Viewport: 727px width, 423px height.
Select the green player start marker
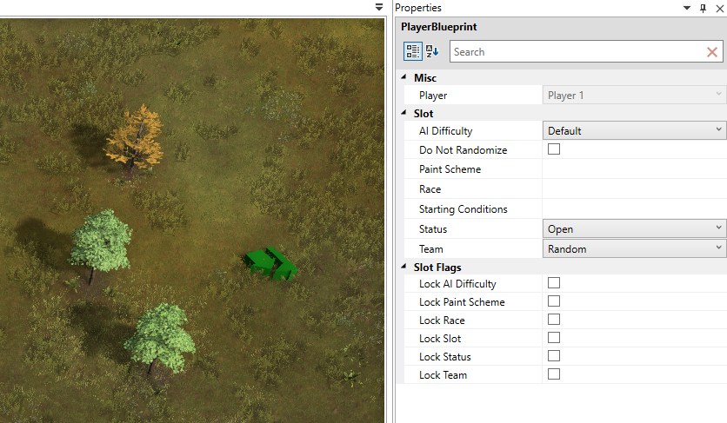click(x=270, y=264)
